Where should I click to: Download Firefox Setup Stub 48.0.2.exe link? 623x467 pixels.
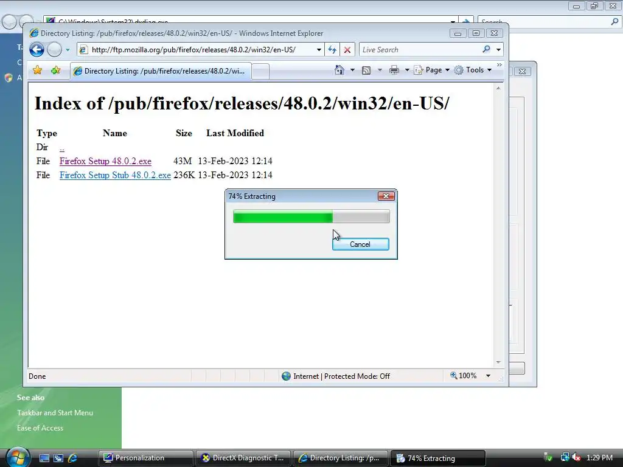tap(115, 175)
